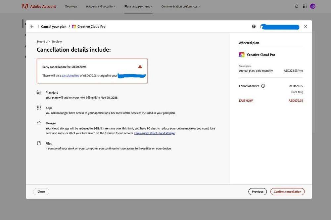Go back using the arrow icon
The height and width of the screenshot is (220, 331).
(32, 26)
